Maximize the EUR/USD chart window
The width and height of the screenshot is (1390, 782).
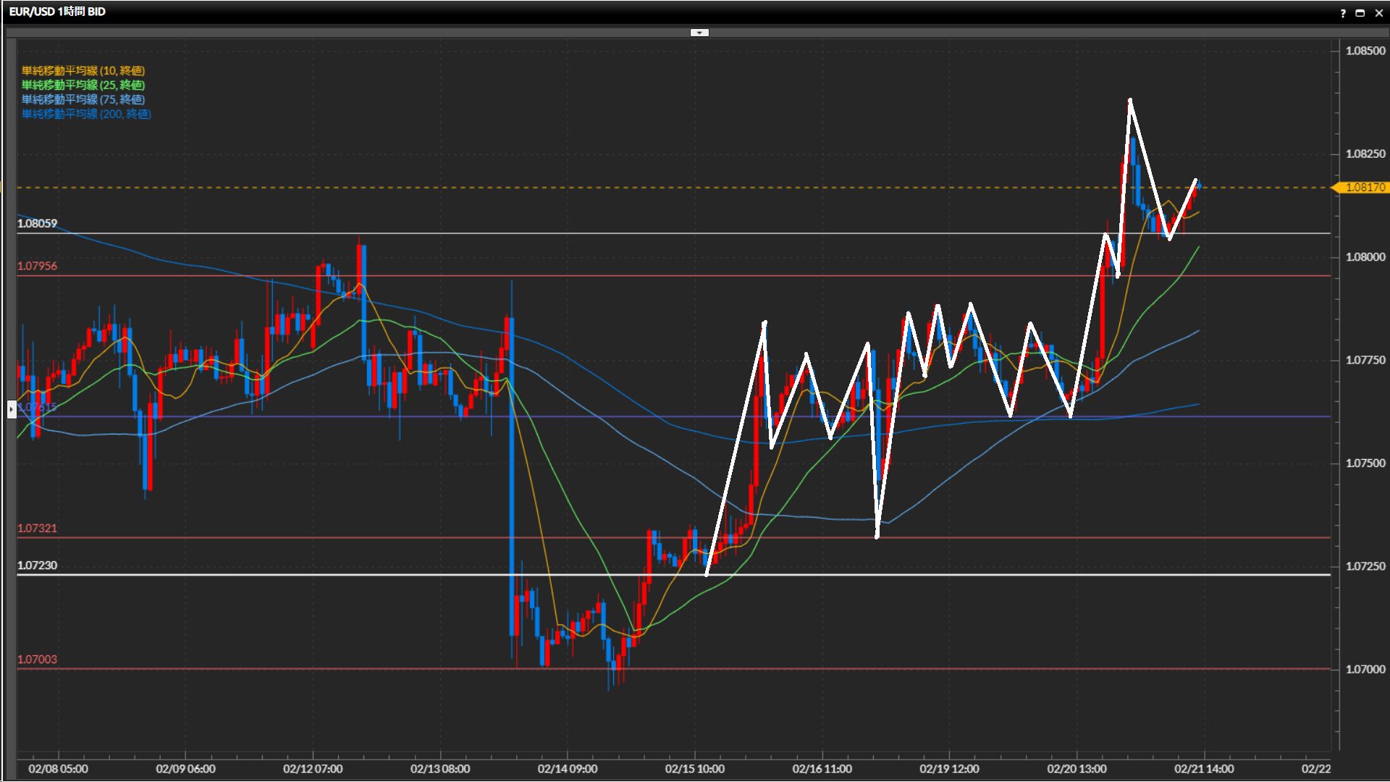(x=1360, y=13)
